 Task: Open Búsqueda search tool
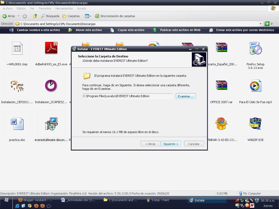click(50, 16)
